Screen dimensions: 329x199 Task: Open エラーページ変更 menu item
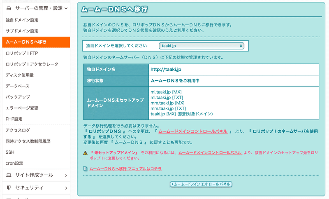click(x=22, y=108)
